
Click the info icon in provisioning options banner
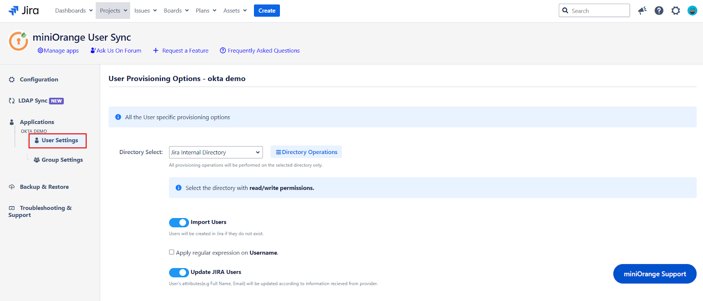point(118,117)
